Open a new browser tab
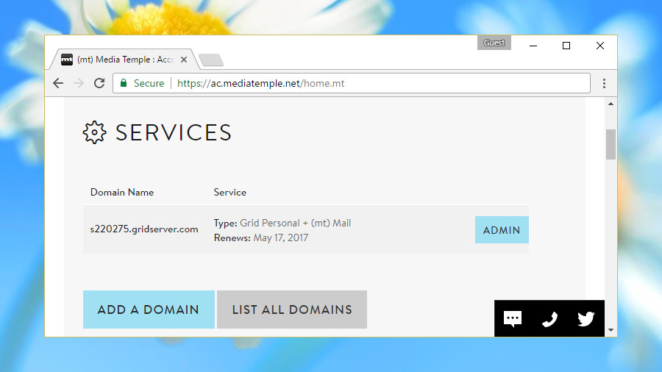The height and width of the screenshot is (372, 662). tap(211, 60)
